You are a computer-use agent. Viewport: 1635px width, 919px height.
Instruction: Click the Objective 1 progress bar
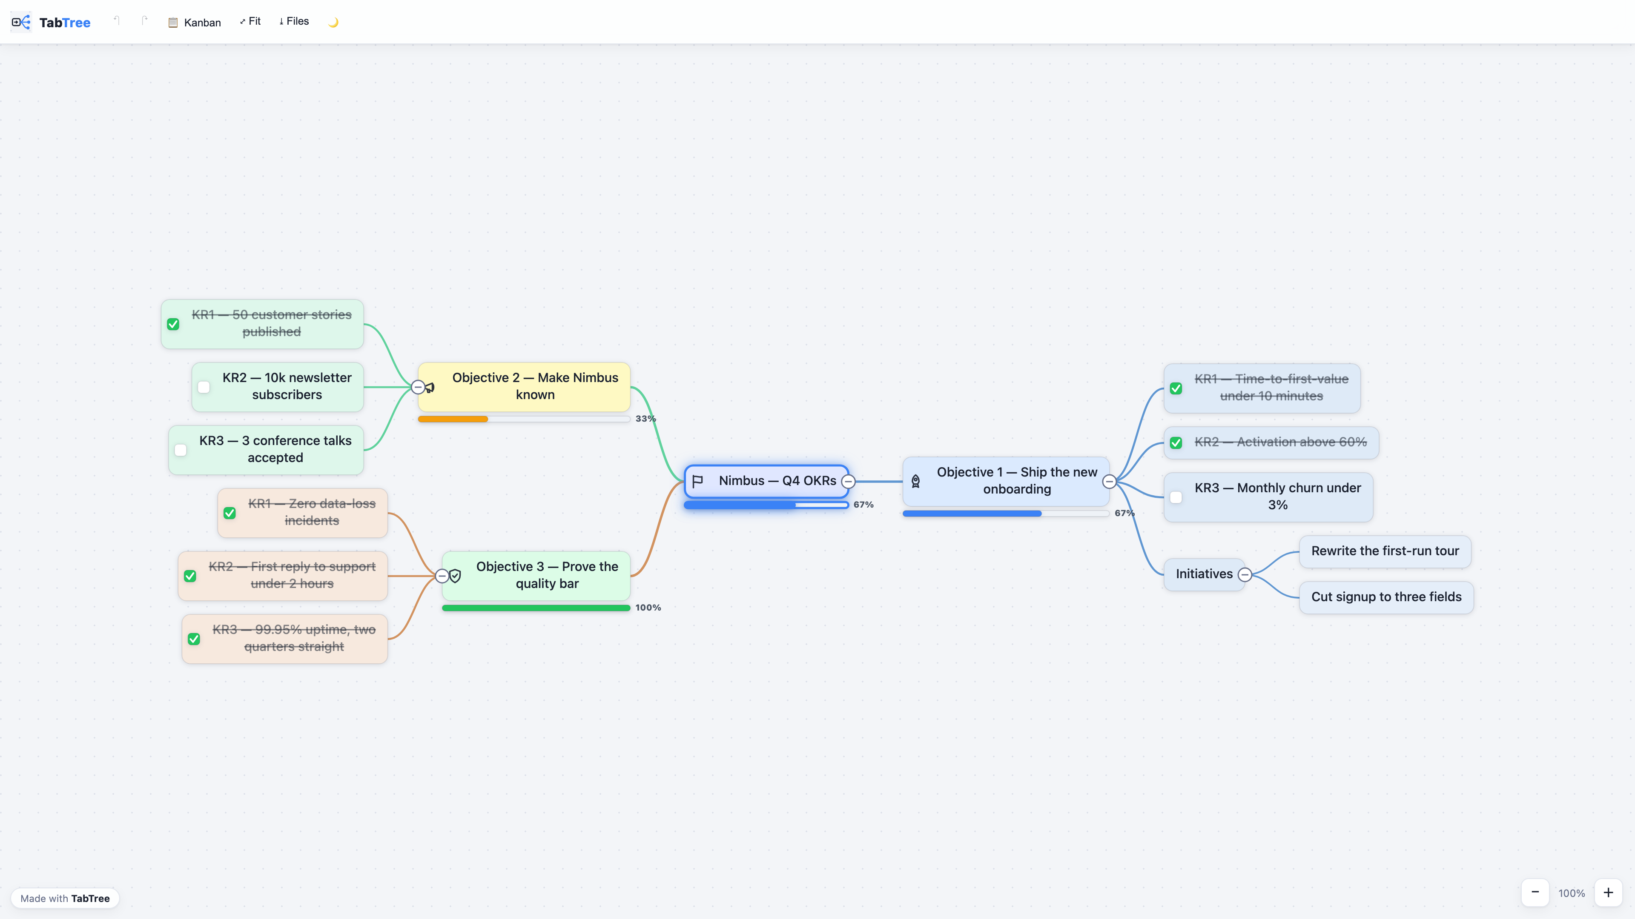pyautogui.click(x=1006, y=513)
